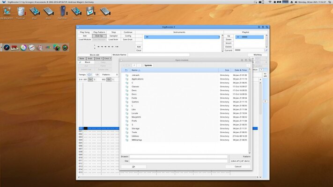
Task: Click the file list vertical scrollbar
Action: click(250, 110)
